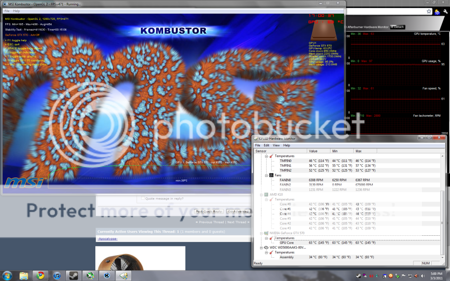Collapse the Fans node in HWMonitor
Image resolution: width=450 pixels, height=281 pixels.
click(x=266, y=175)
